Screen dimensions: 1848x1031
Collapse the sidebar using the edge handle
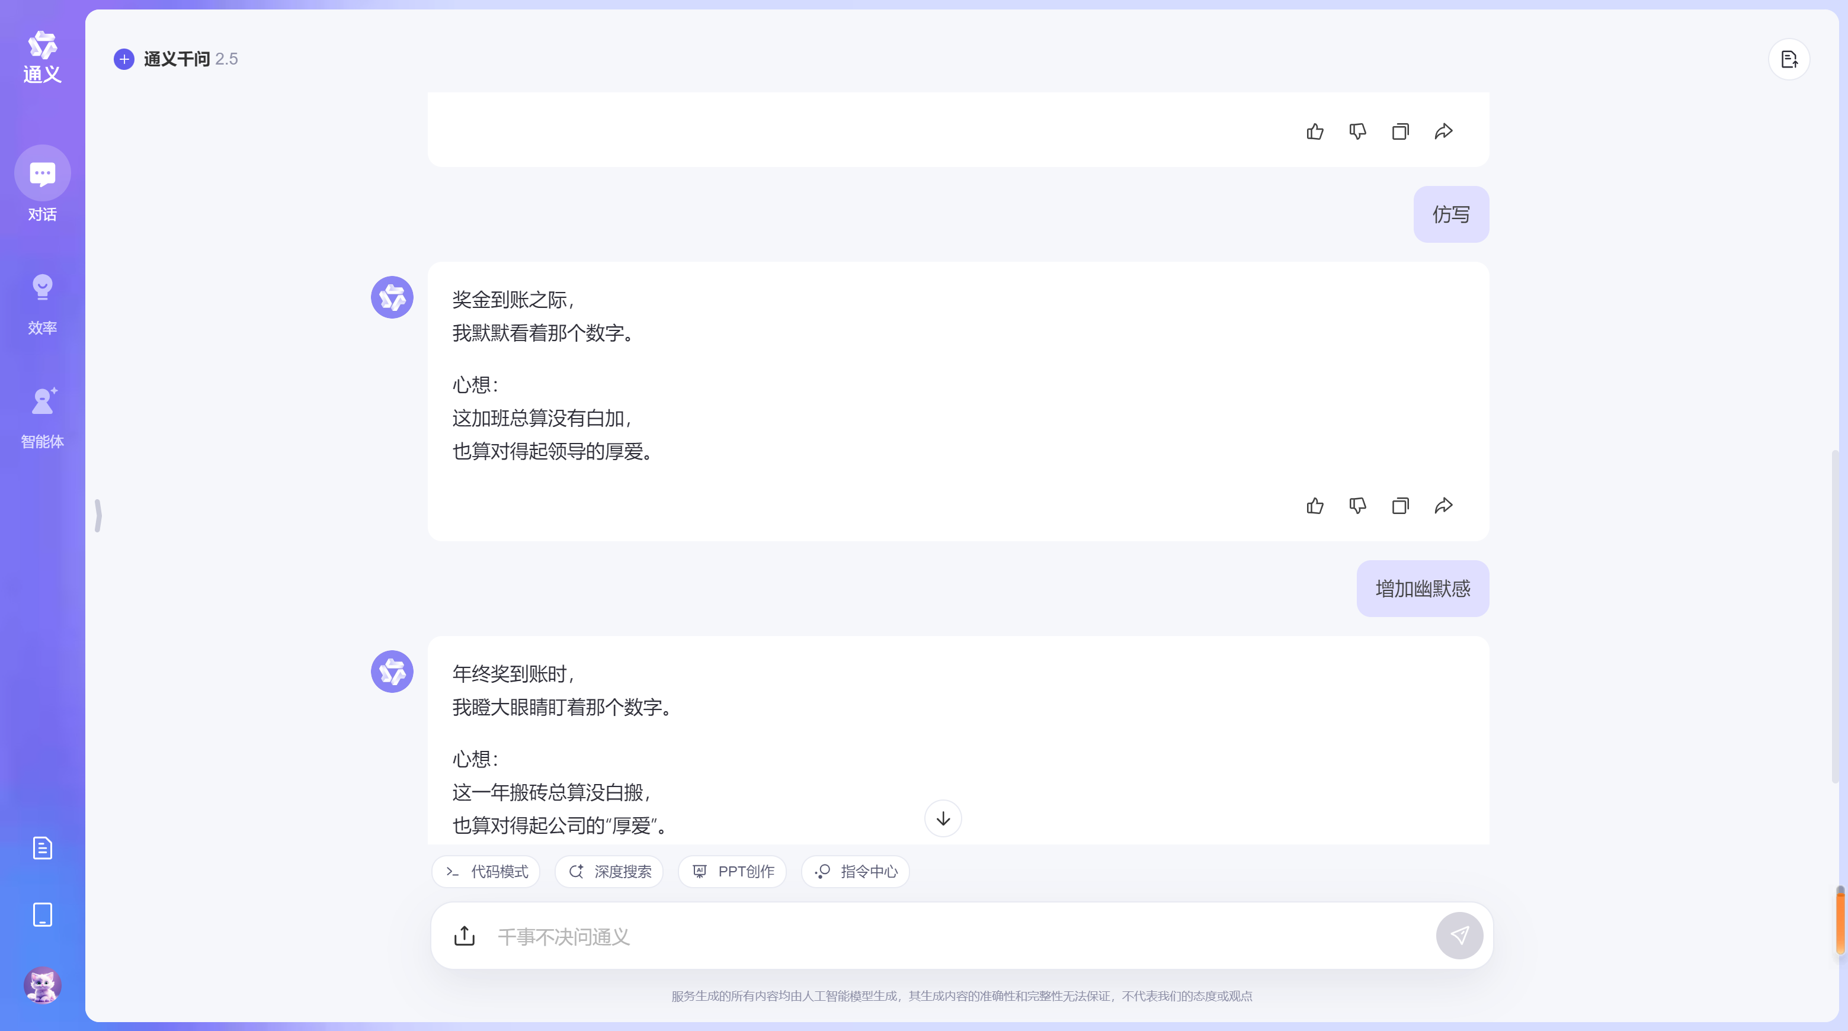point(98,515)
